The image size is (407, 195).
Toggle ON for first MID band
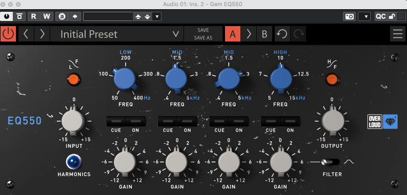pos(187,121)
